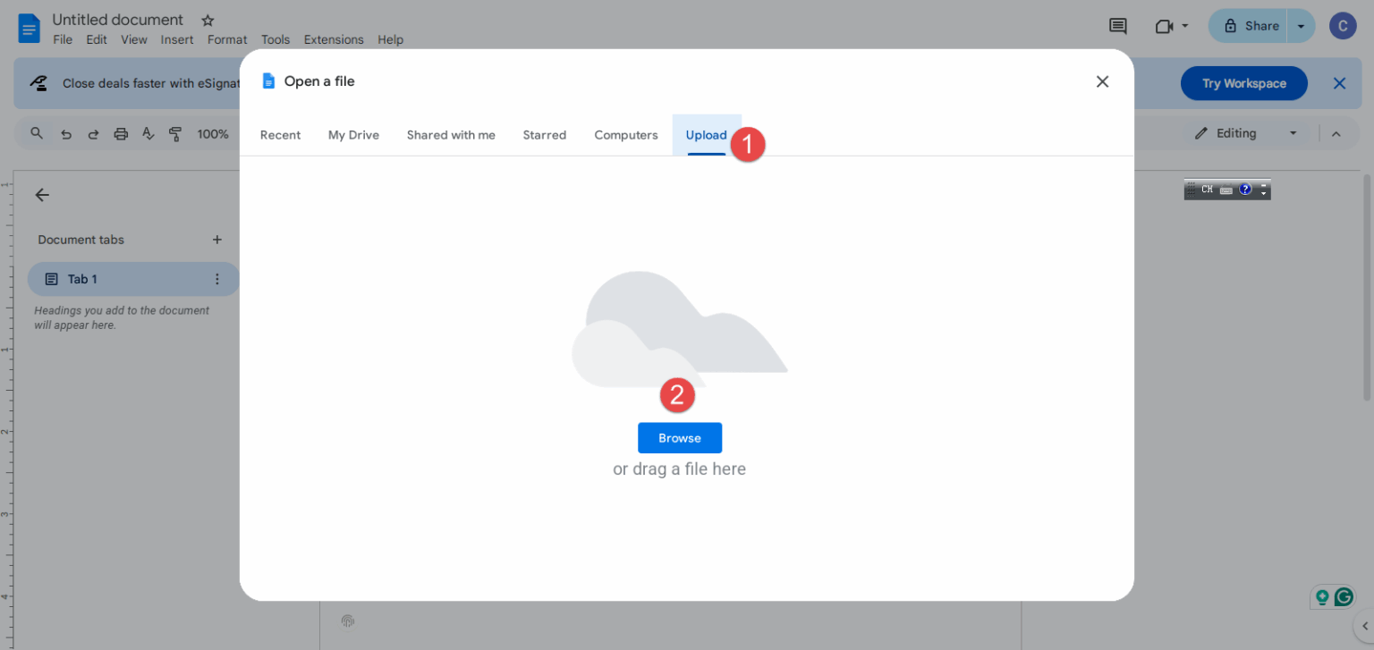Click the Try Workspace button
This screenshot has height=650, width=1374.
1243,83
